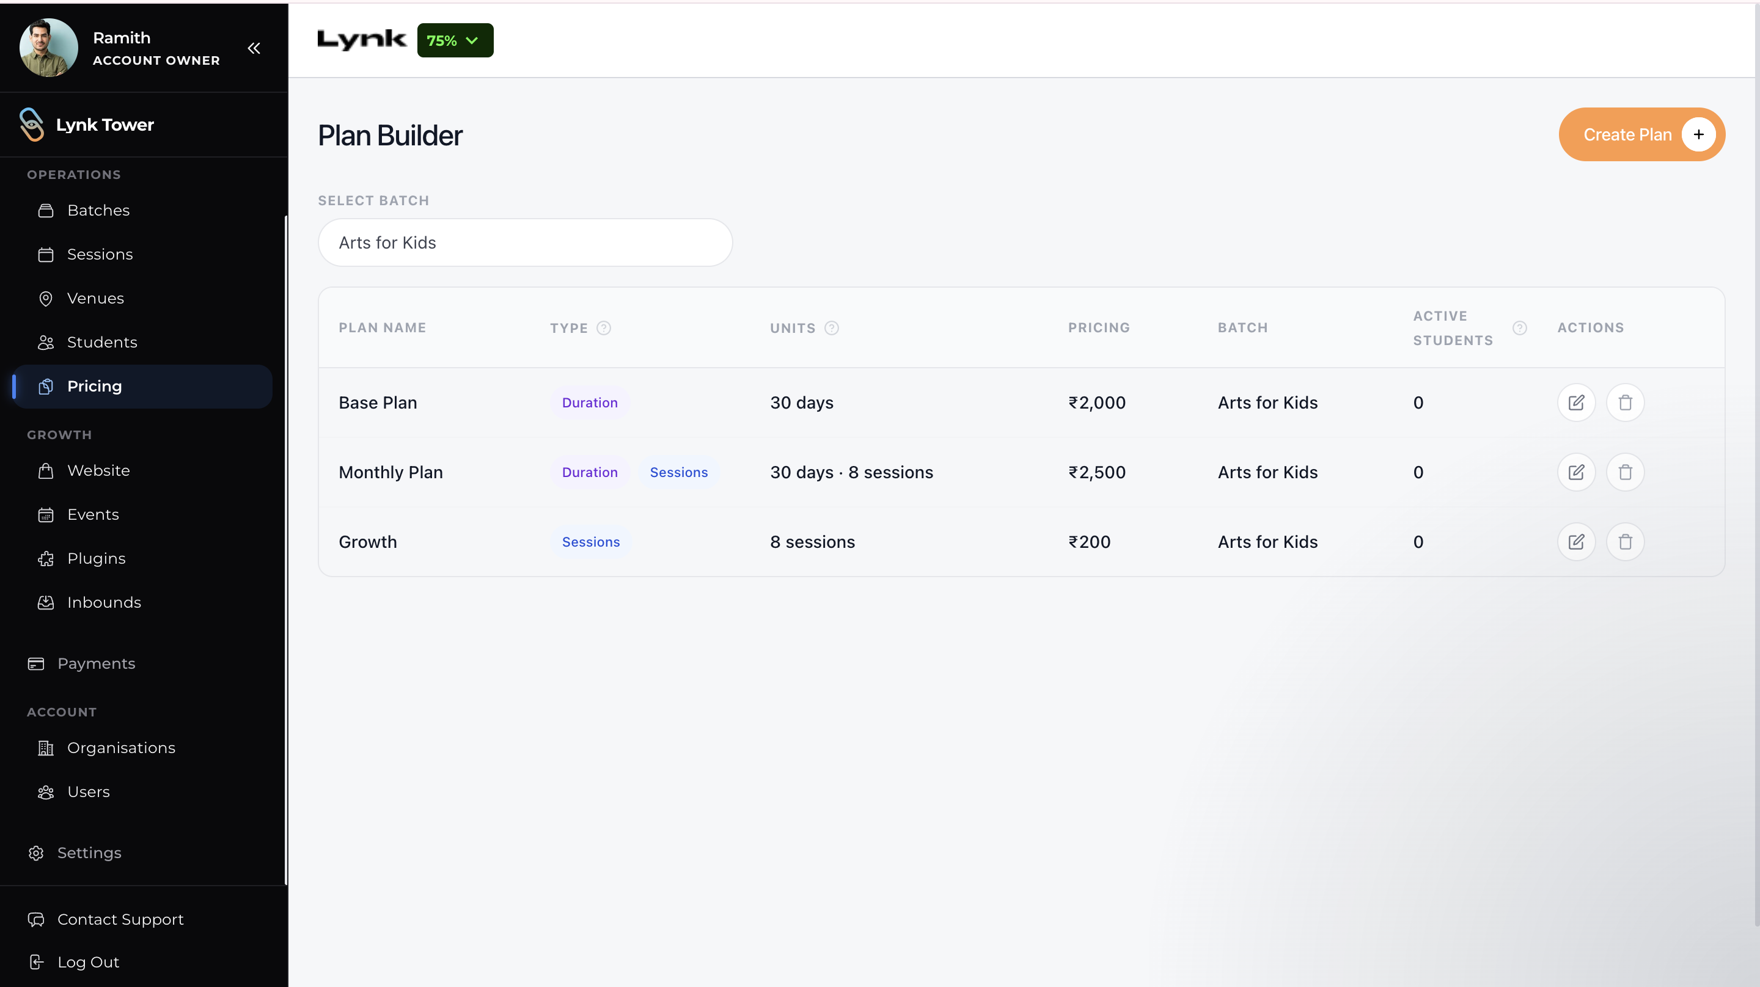Click the Students people icon
Viewport: 1760px width, 987px height.
46,342
